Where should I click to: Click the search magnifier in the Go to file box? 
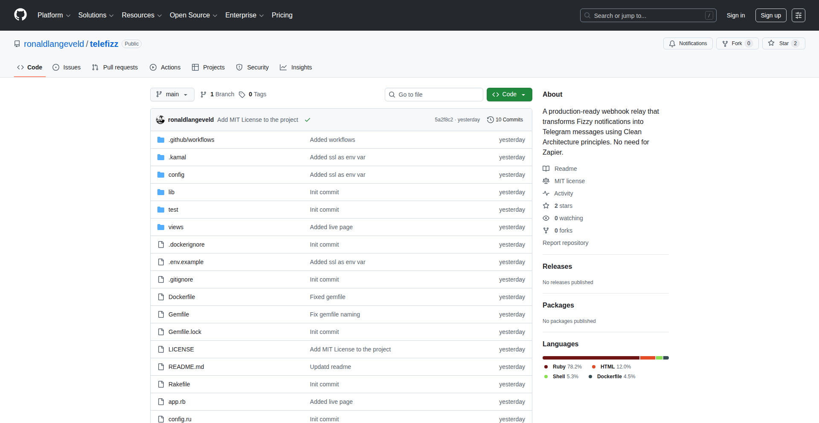pyautogui.click(x=392, y=95)
